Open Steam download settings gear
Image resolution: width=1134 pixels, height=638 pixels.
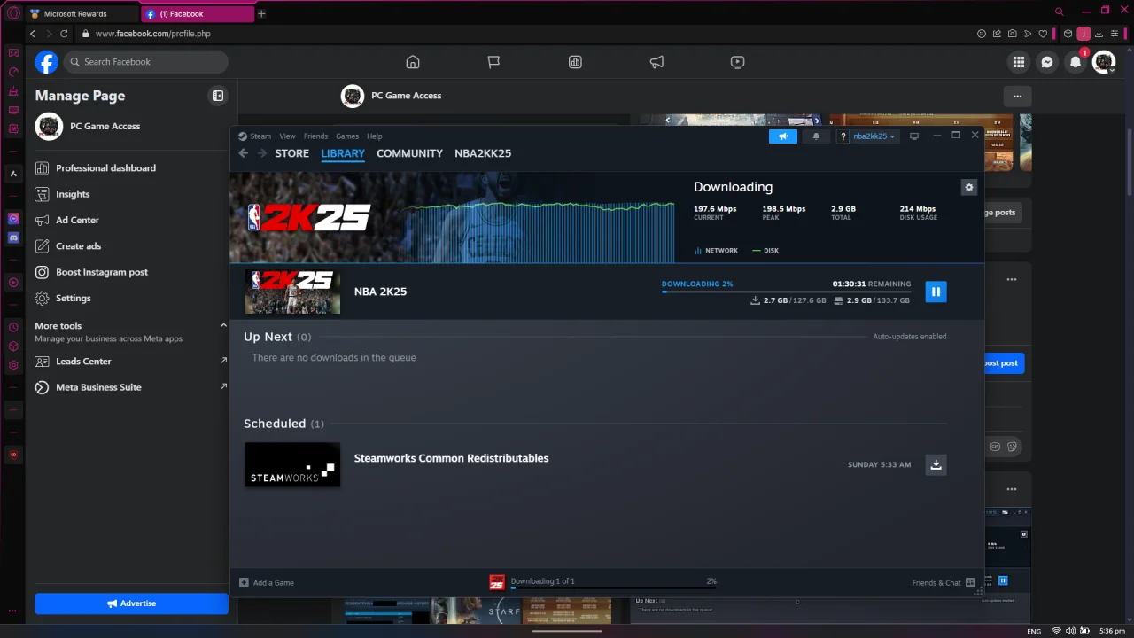[x=968, y=187]
